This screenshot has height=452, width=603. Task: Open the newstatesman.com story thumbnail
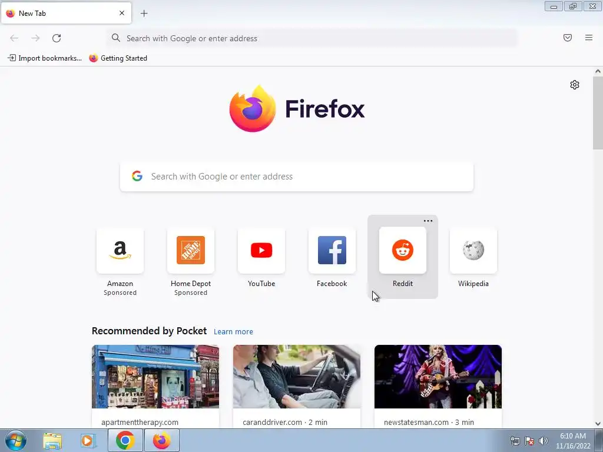[x=438, y=377]
